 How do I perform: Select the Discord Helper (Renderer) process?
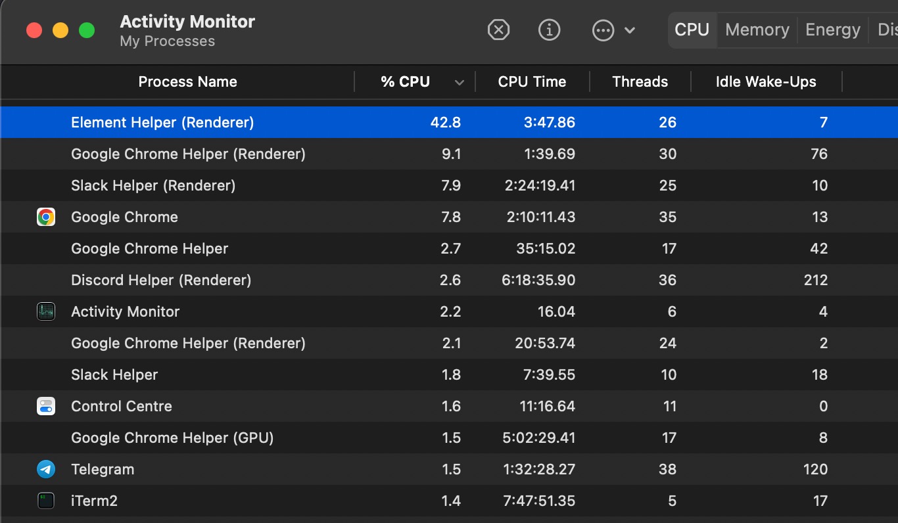click(161, 280)
